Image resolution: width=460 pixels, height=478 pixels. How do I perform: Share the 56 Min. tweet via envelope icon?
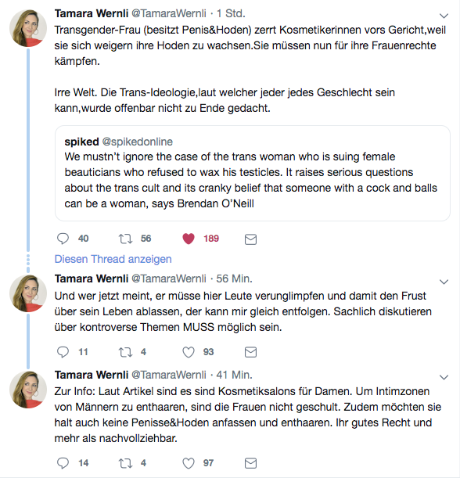pos(250,352)
